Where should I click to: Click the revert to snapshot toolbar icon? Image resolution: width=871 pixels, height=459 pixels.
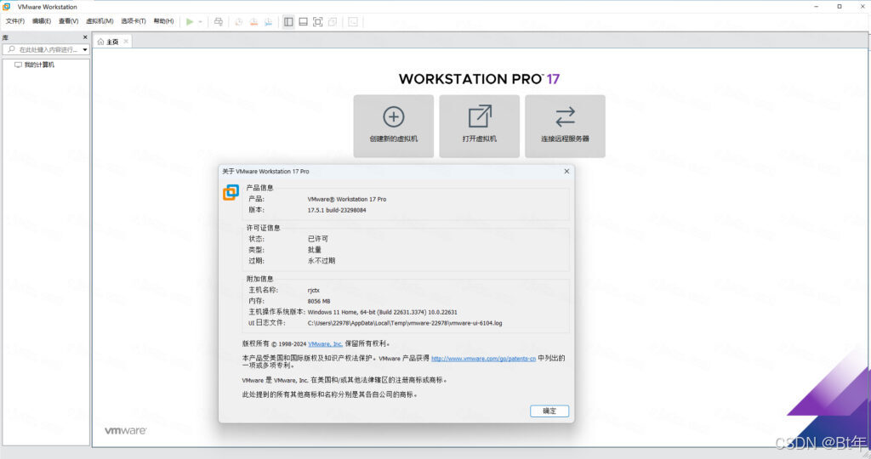[x=253, y=21]
